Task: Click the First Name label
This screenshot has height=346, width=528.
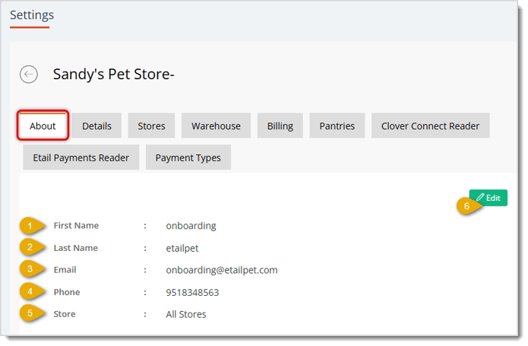Action: click(77, 226)
